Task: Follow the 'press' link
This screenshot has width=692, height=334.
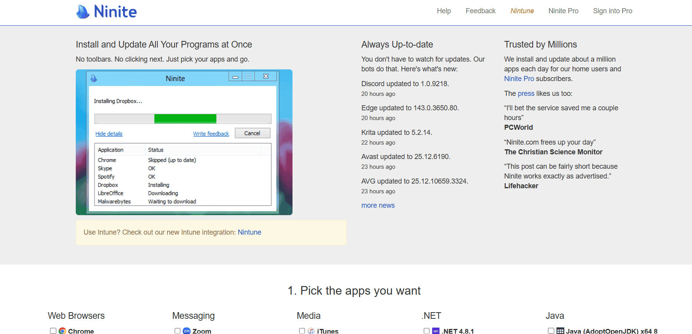Action: click(526, 94)
